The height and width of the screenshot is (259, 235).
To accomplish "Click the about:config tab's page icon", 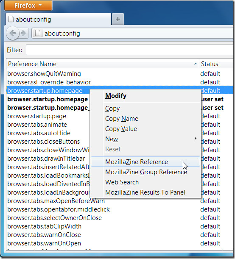I will pos(11,19).
